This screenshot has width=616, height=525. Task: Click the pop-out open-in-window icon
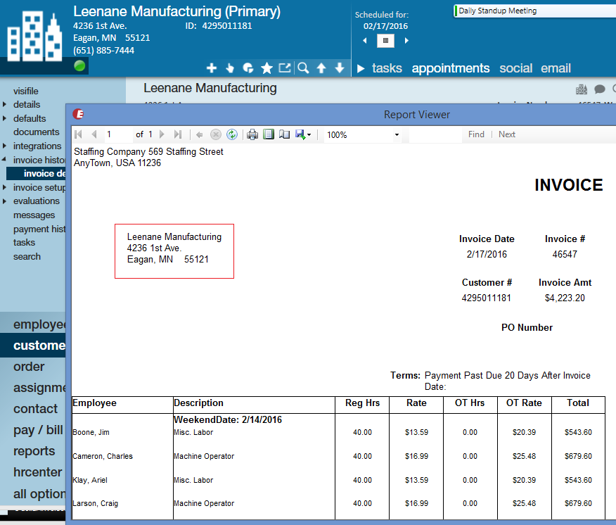coord(284,68)
